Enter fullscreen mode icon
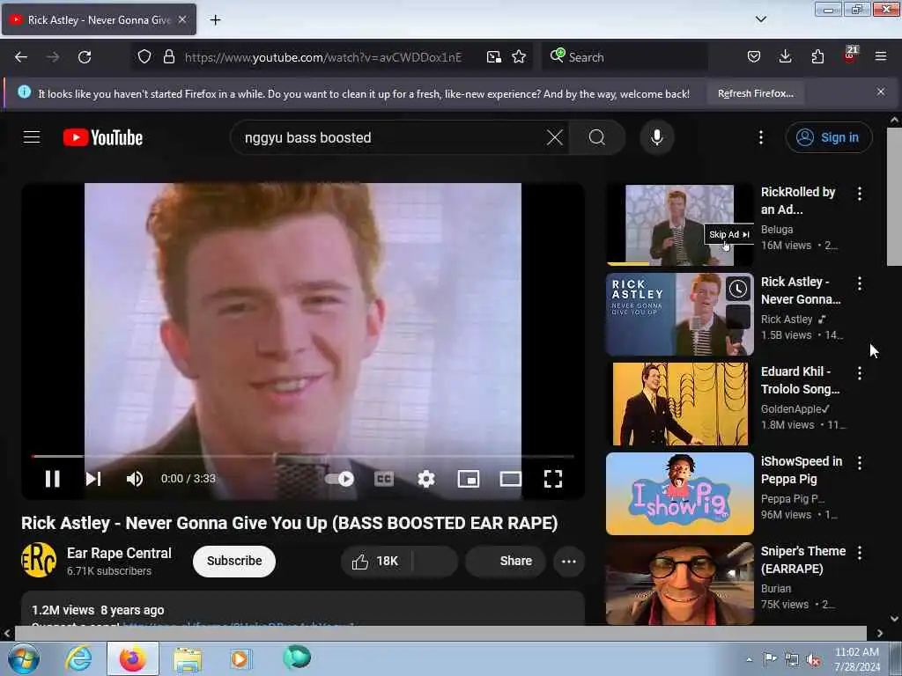 pos(553,479)
